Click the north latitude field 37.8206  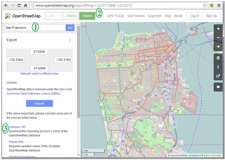click(x=39, y=52)
